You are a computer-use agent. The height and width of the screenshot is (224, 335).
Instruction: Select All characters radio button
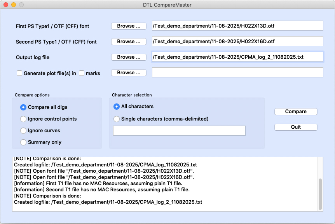[117, 107]
